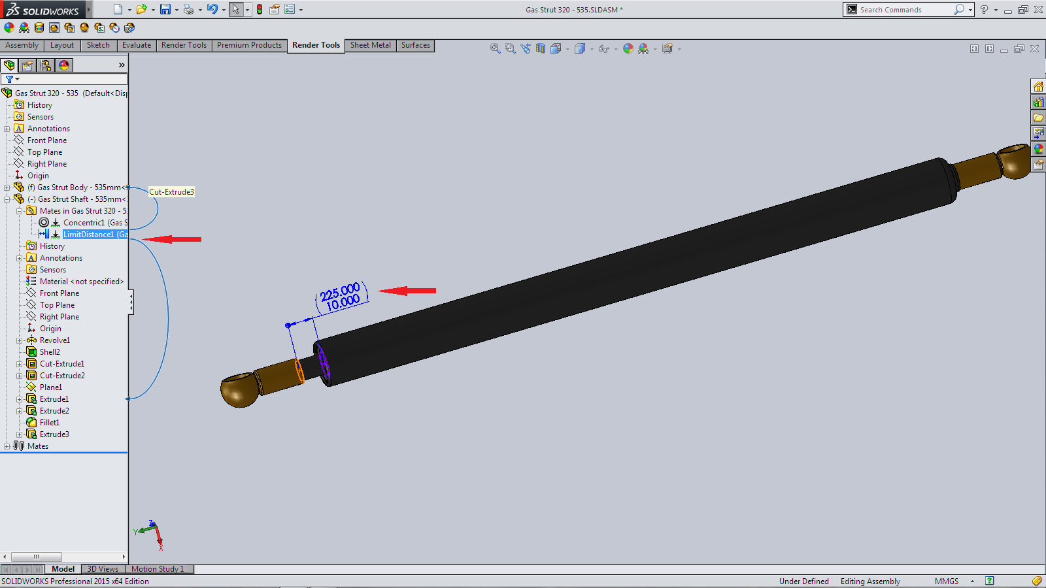Click the Rebuild traffic light icon
The width and height of the screenshot is (1046, 588).
pyautogui.click(x=260, y=9)
